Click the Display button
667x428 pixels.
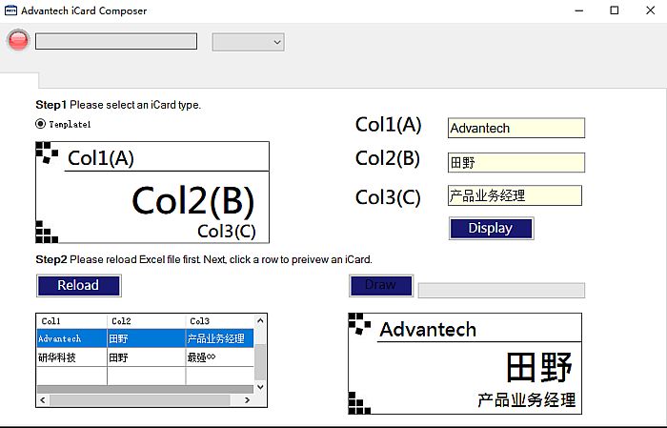[x=491, y=229]
